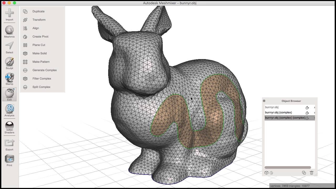The image size is (336, 189).
Task: Click the Generate Complex command
Action: tap(45, 70)
